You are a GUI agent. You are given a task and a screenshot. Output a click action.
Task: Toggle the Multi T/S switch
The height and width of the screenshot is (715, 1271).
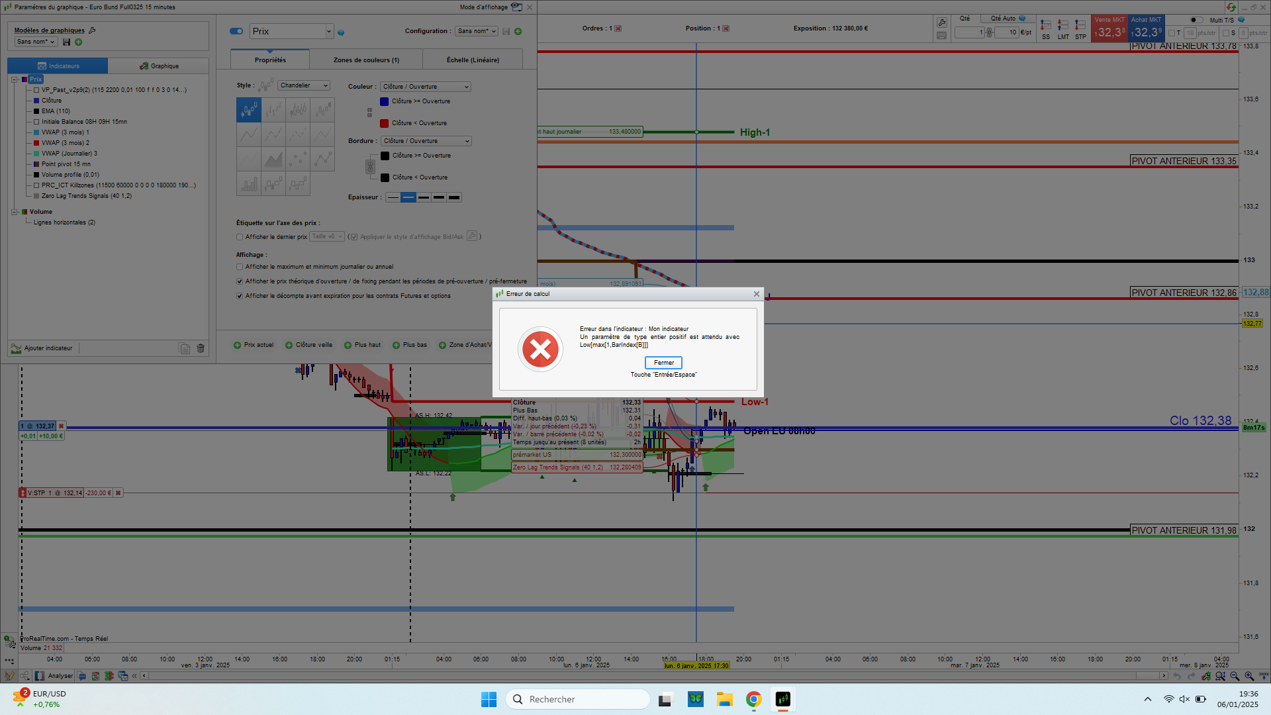coord(1196,20)
